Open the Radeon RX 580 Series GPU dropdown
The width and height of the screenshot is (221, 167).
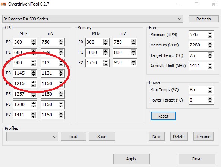[x=92, y=19]
